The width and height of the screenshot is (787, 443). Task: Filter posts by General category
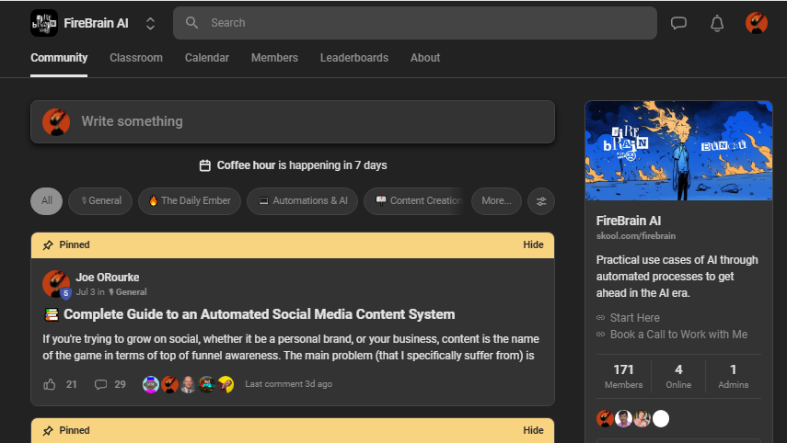pos(100,201)
